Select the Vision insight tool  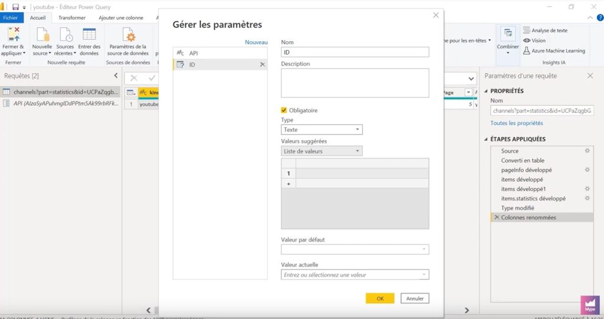[x=534, y=41]
